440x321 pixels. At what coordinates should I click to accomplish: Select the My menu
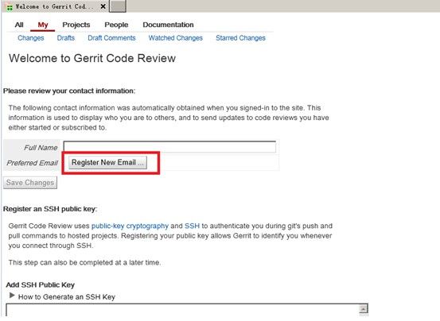(x=43, y=25)
